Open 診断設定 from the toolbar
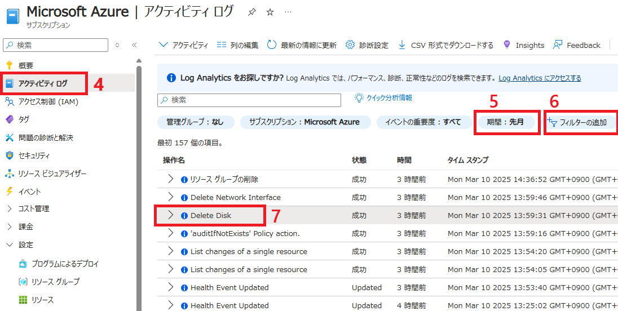The height and width of the screenshot is (311, 618). [367, 45]
